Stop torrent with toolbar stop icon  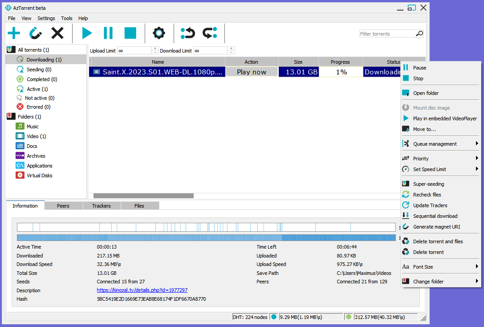click(x=130, y=33)
